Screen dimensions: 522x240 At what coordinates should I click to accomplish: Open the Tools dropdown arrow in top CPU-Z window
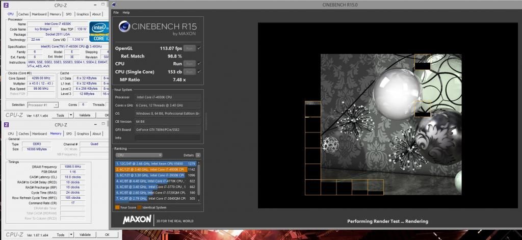(x=71, y=115)
